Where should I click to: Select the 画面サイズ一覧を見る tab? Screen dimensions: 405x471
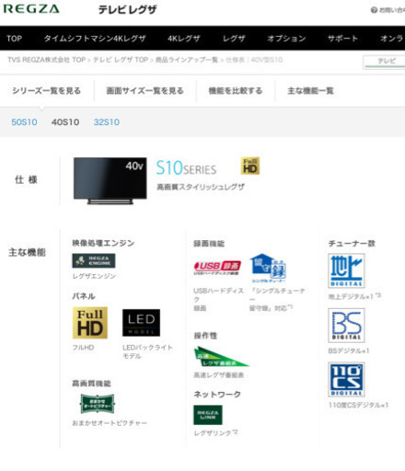[145, 91]
